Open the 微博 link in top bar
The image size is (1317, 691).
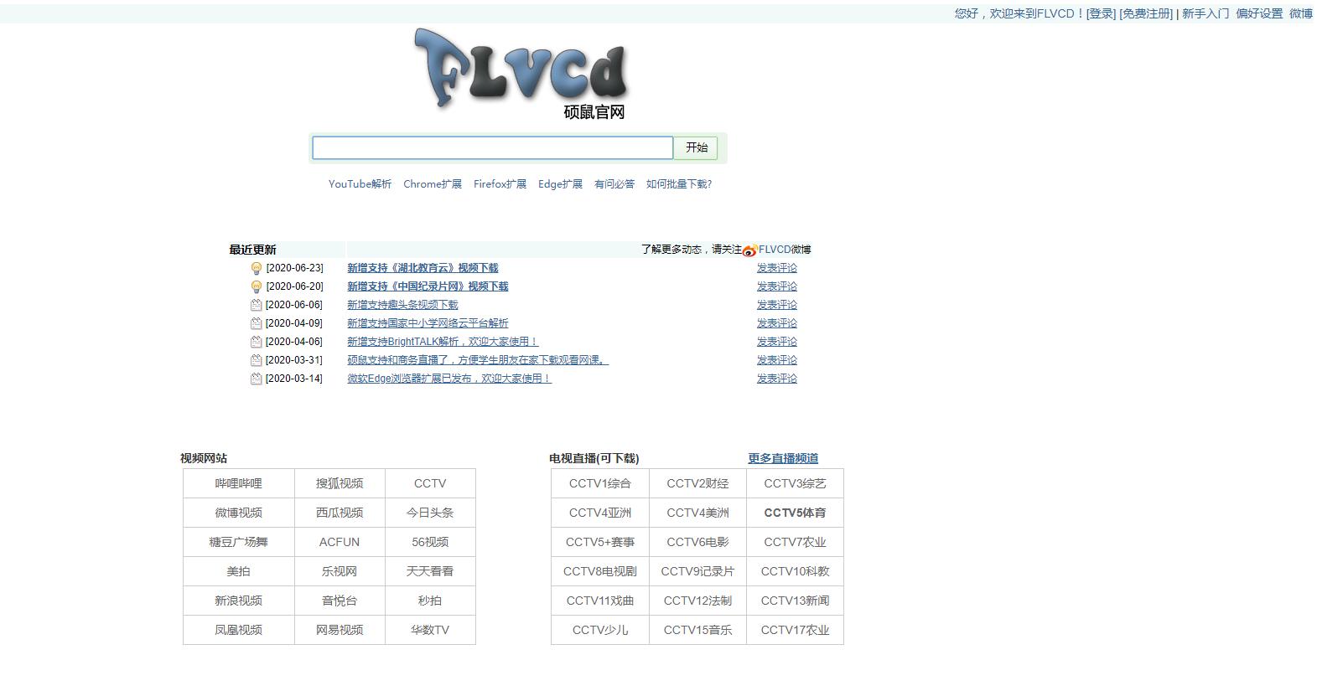tap(1301, 13)
